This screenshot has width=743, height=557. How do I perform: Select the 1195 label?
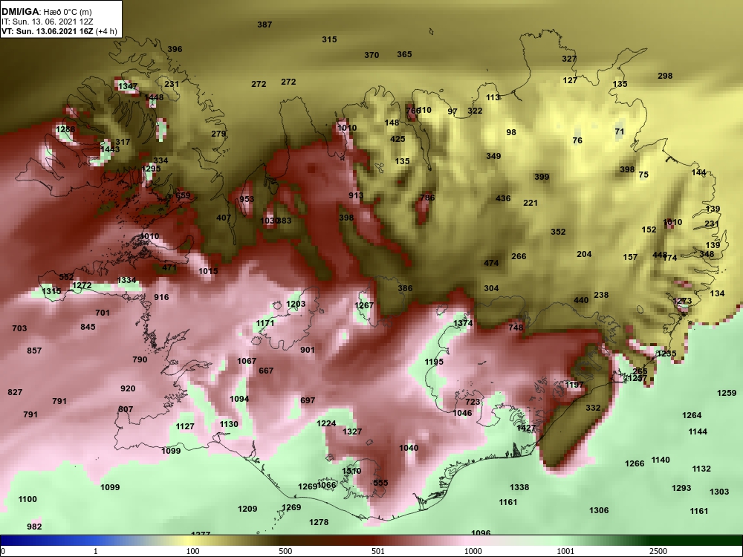pyautogui.click(x=434, y=362)
